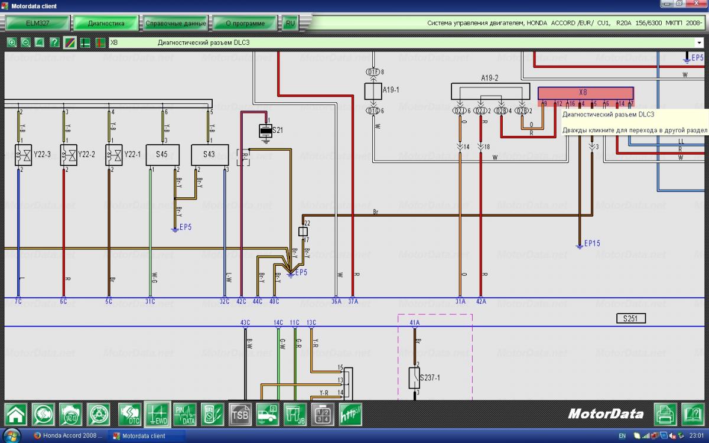
Task: Select component A19-2 on the diagram
Action: (490, 91)
